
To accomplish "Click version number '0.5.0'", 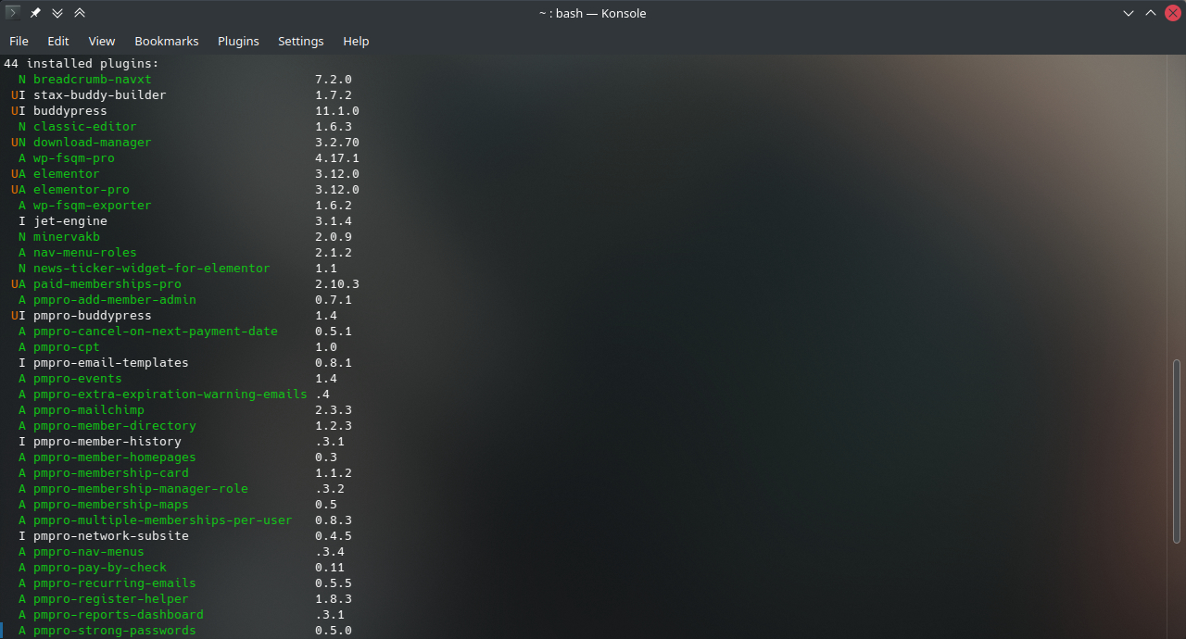I will (334, 631).
